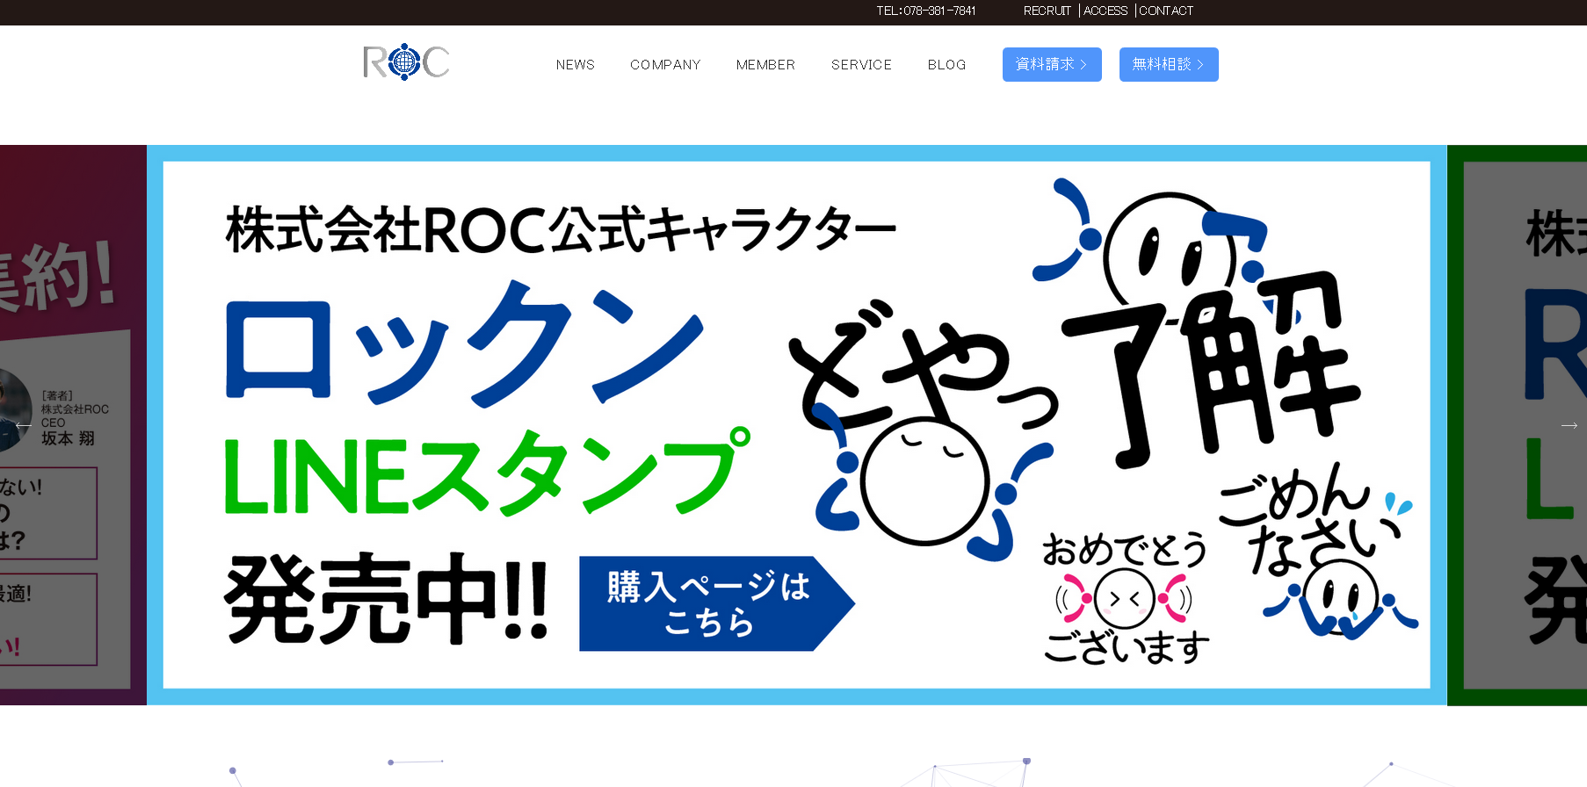Click the 無料相談 button

(1169, 64)
